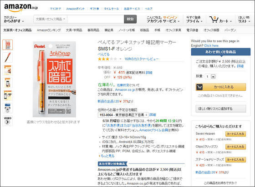Screen dimensions: 255x187
Task: Open the 出品サービス link
Action: tap(132, 9)
